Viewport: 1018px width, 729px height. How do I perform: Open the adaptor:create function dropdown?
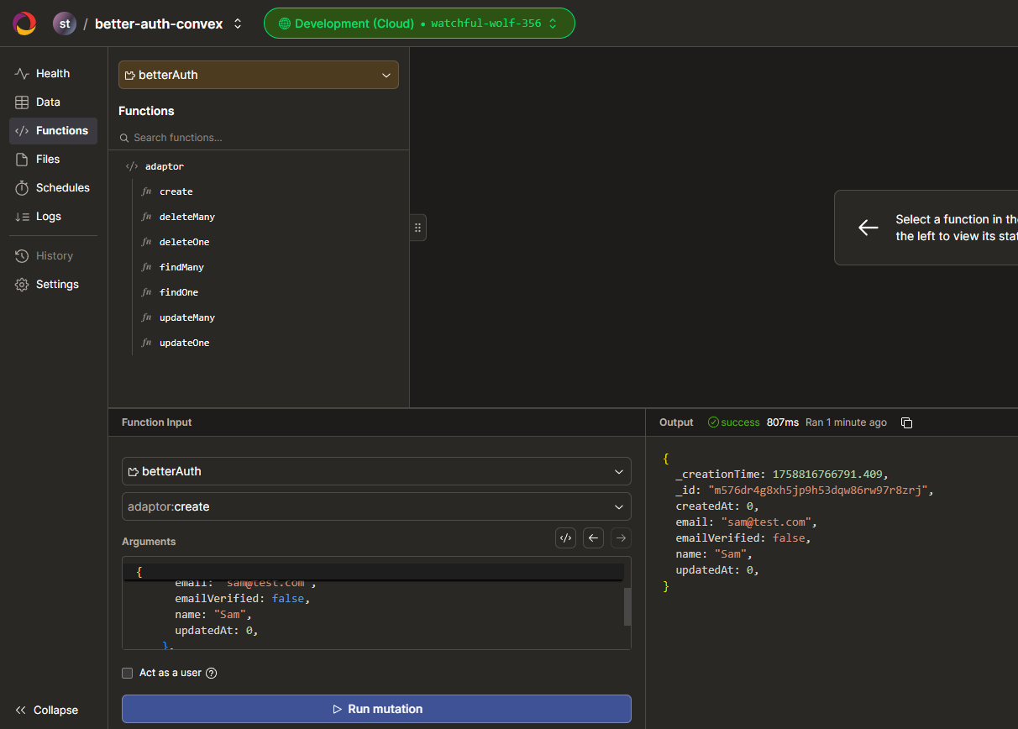point(375,506)
